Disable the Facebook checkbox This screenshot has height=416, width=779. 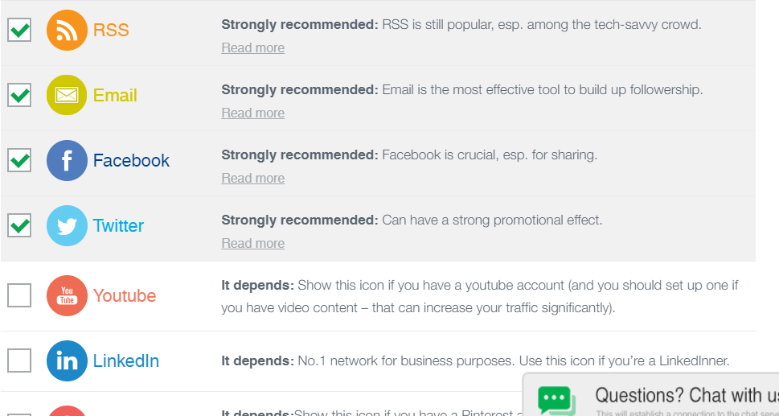click(19, 160)
